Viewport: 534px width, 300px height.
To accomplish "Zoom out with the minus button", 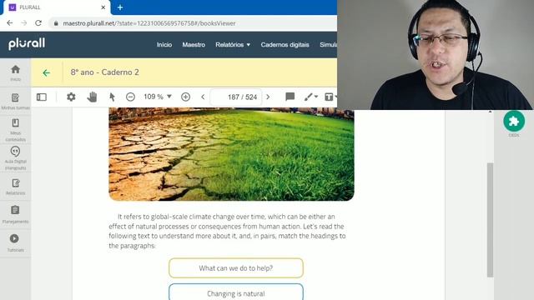I will (x=130, y=97).
